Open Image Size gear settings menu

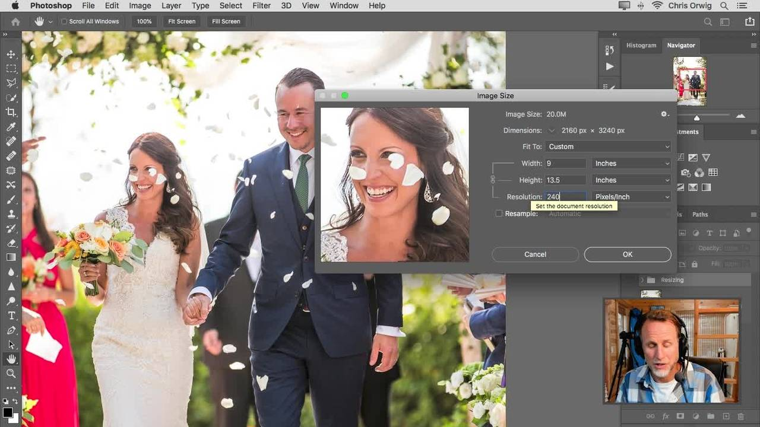click(x=664, y=114)
